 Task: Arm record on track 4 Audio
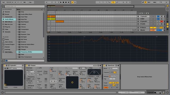pyautogui.click(x=161, y=24)
